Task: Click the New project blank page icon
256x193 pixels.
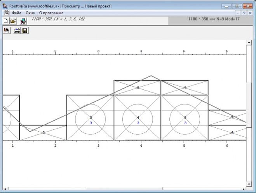Action: (x=6, y=21)
